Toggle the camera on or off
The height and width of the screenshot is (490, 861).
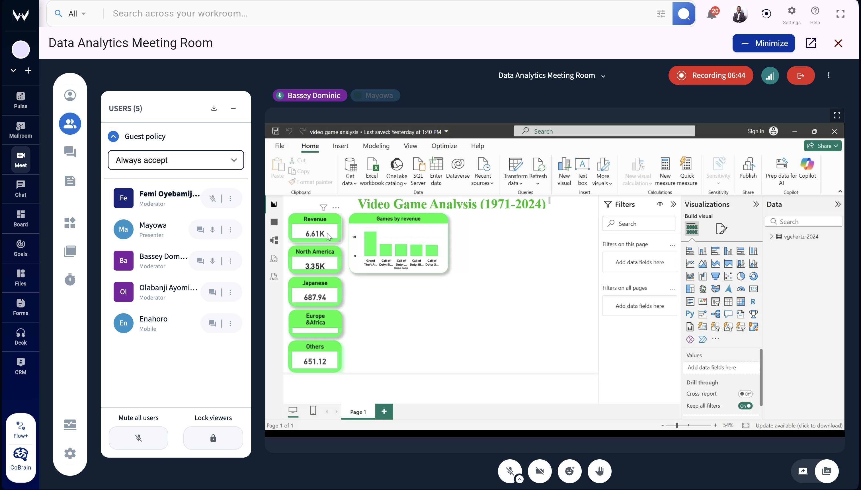[x=540, y=471]
